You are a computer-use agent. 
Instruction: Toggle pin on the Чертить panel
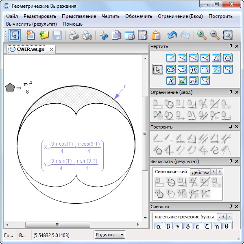pos(231,46)
